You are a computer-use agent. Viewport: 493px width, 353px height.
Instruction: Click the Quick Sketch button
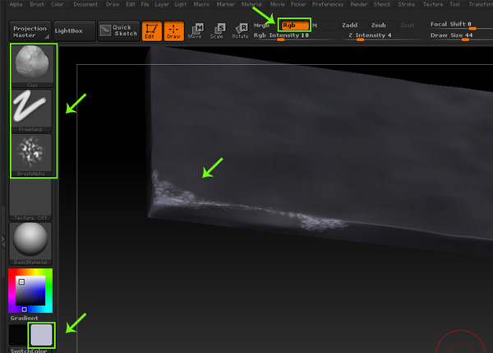[x=118, y=31]
